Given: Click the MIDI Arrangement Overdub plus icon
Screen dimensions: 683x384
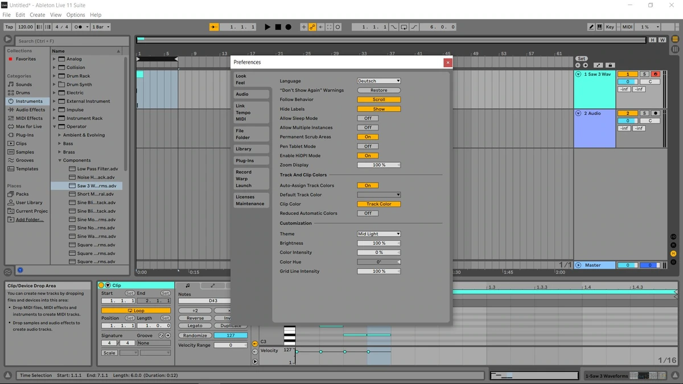Looking at the screenshot, I should (303, 27).
